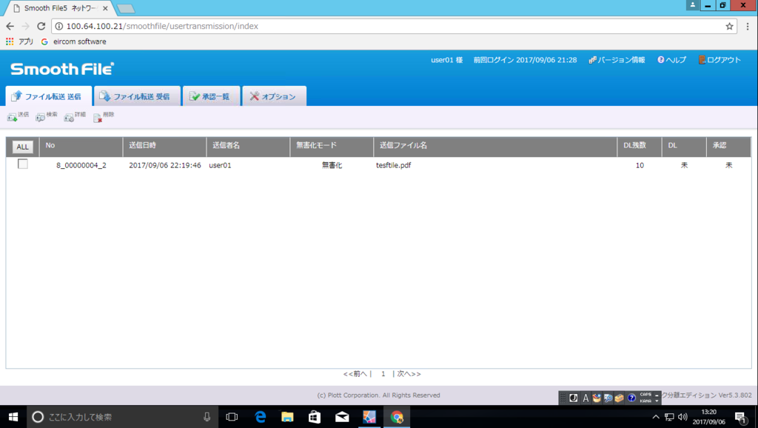Viewport: 758px width, 428px height.
Task: Click the date 2017/09/06 22:19:46 cell
Action: (x=165, y=165)
